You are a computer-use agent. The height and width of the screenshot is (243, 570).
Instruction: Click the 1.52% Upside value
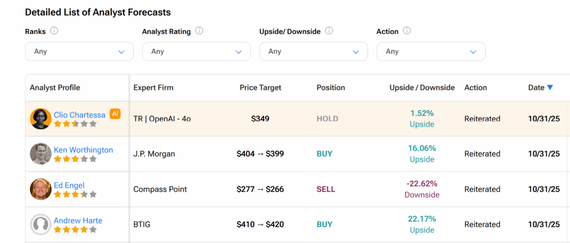click(422, 119)
